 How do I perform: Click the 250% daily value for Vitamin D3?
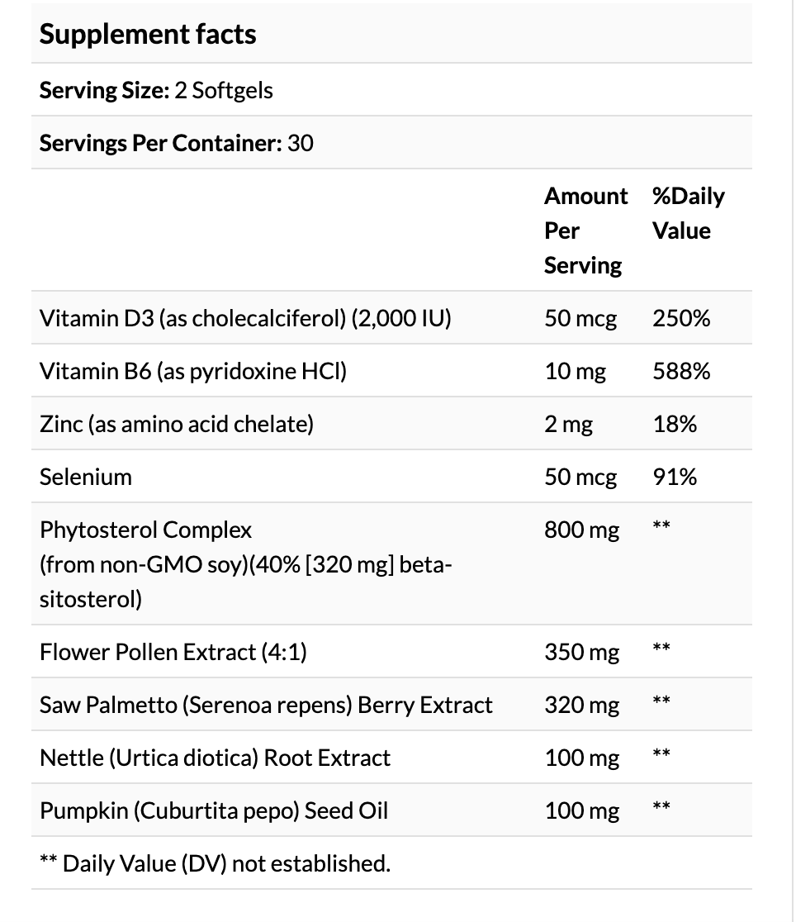tap(681, 318)
